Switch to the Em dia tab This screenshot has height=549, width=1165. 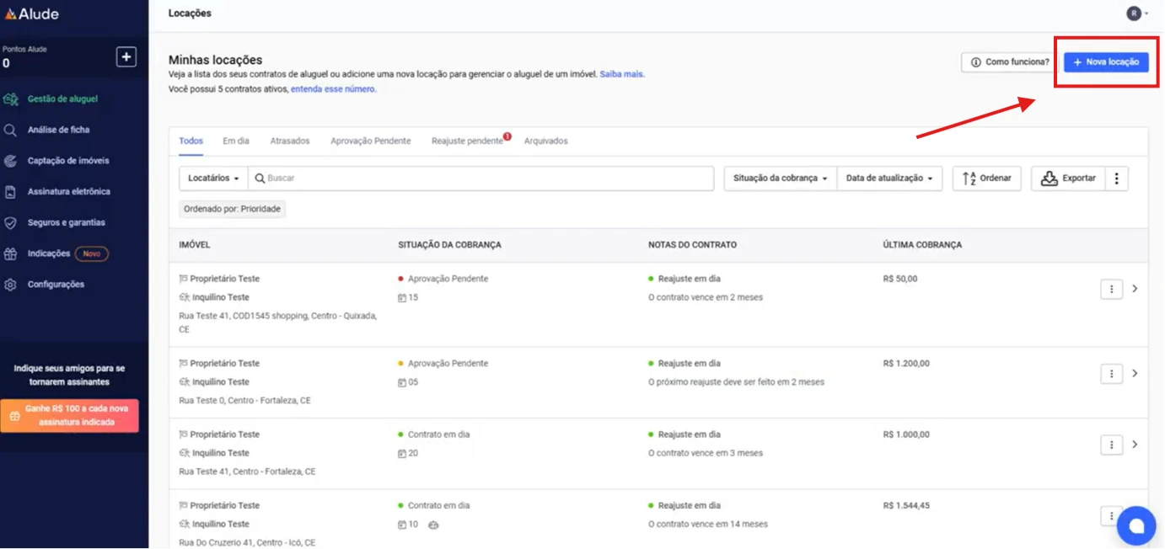coord(236,141)
